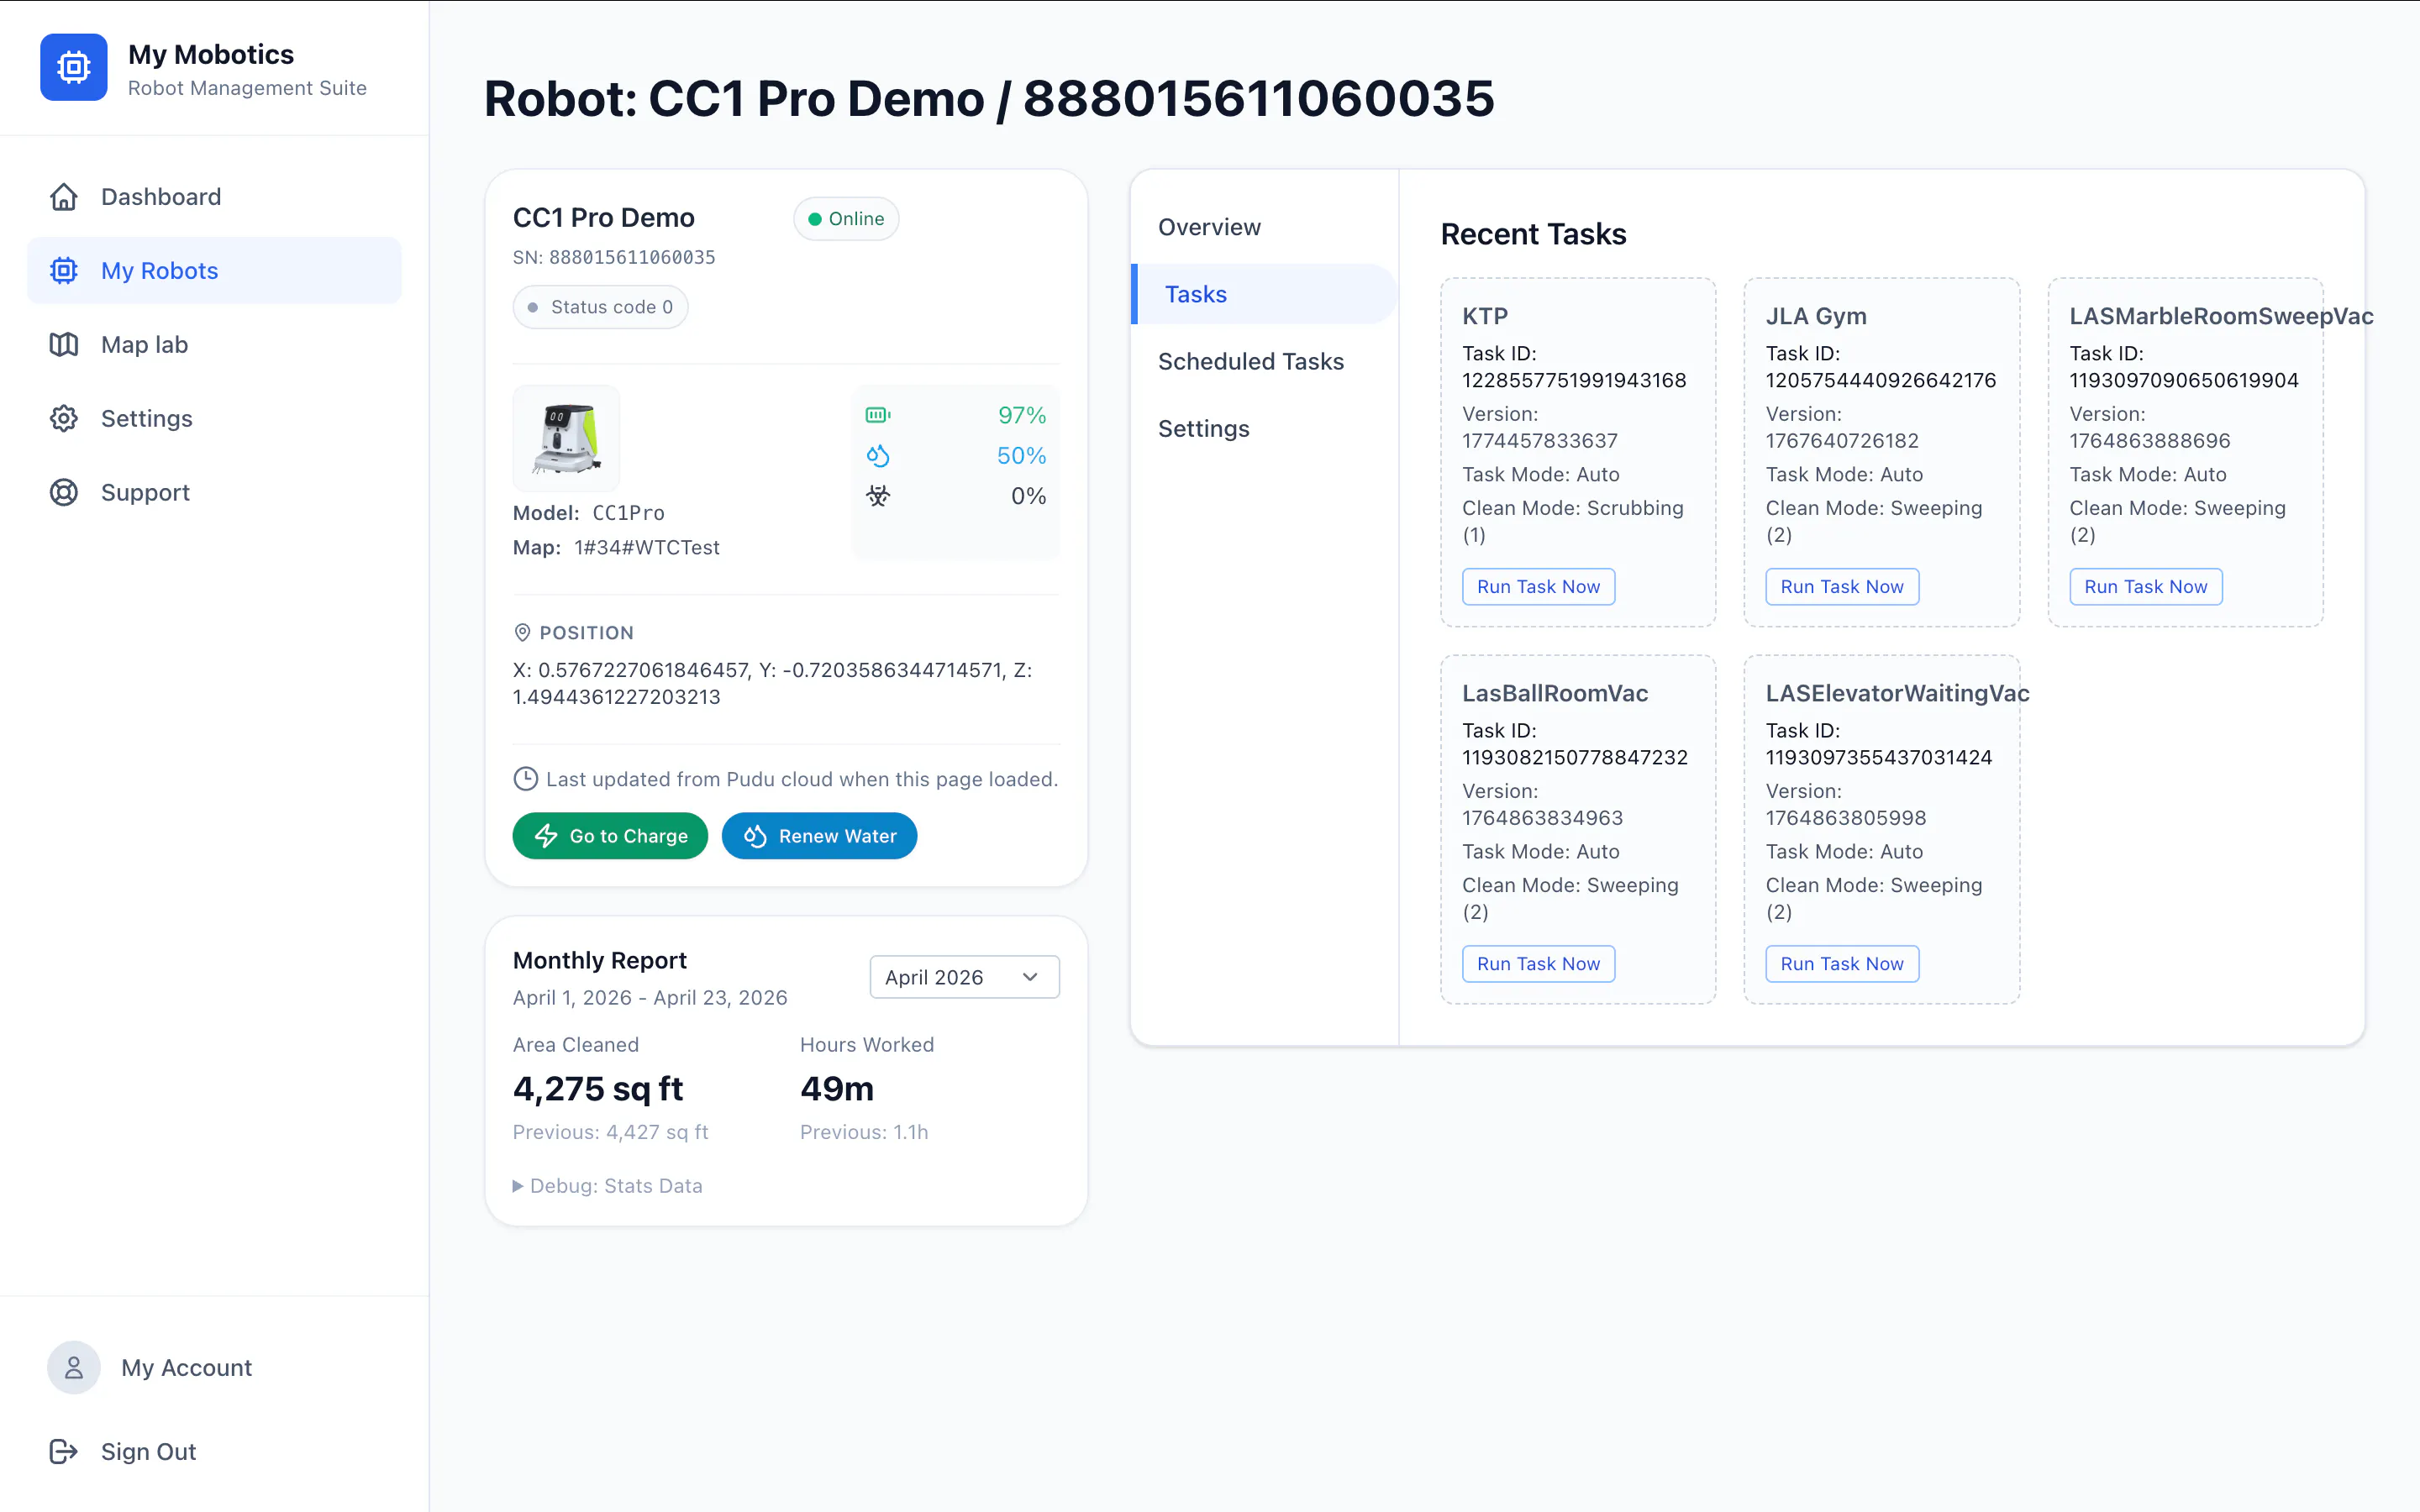Viewport: 2420px width, 1512px height.
Task: Click the water droplet level icon
Action: point(878,456)
